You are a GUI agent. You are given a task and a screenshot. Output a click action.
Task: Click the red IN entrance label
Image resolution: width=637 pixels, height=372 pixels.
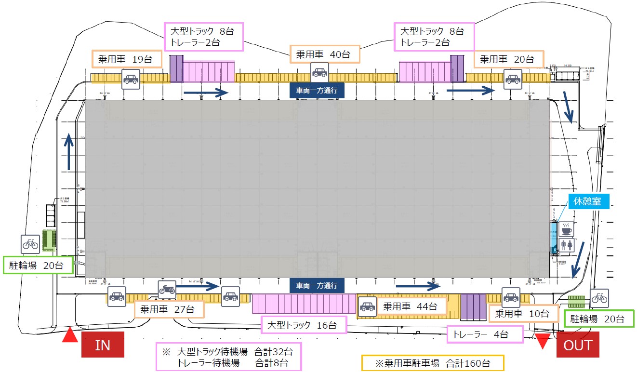pyautogui.click(x=103, y=345)
